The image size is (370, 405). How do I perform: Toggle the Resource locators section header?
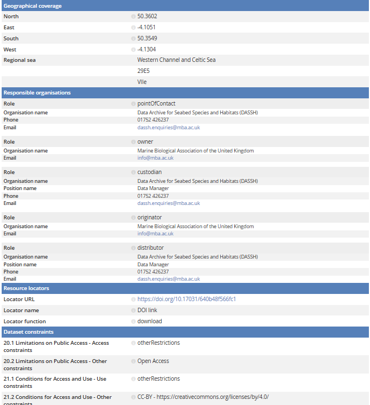coord(27,288)
